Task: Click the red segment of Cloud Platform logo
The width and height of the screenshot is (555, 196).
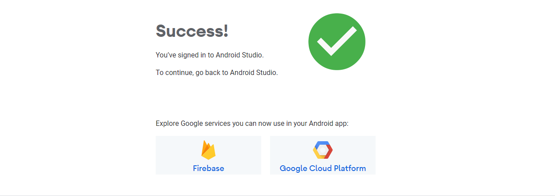Action: 330,151
